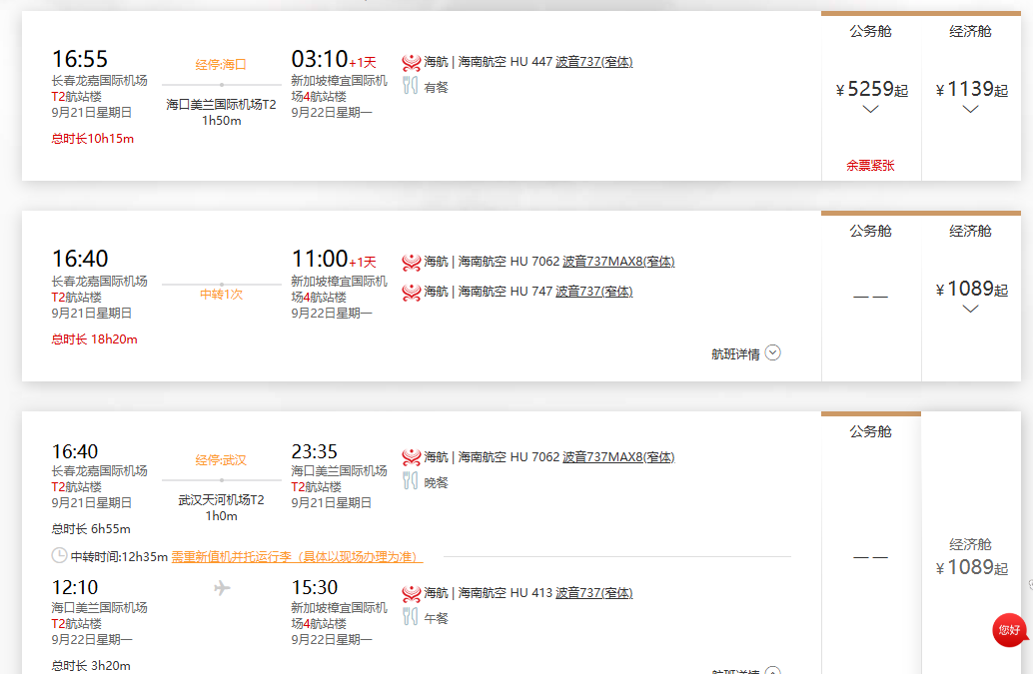The image size is (1033, 674).
Task: Click meal icon next to 晚餐
Action: point(410,481)
